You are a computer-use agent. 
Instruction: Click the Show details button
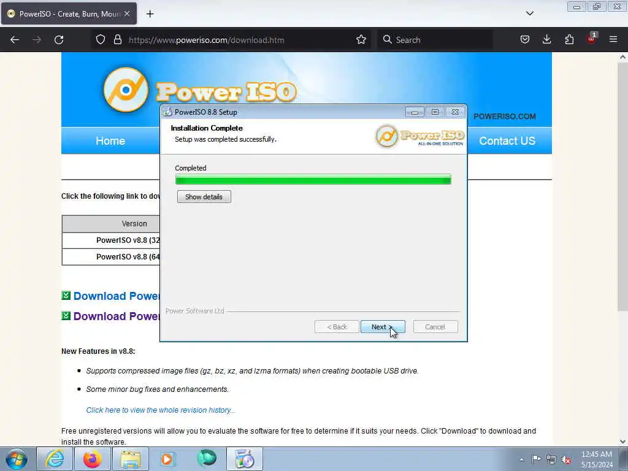pos(204,197)
